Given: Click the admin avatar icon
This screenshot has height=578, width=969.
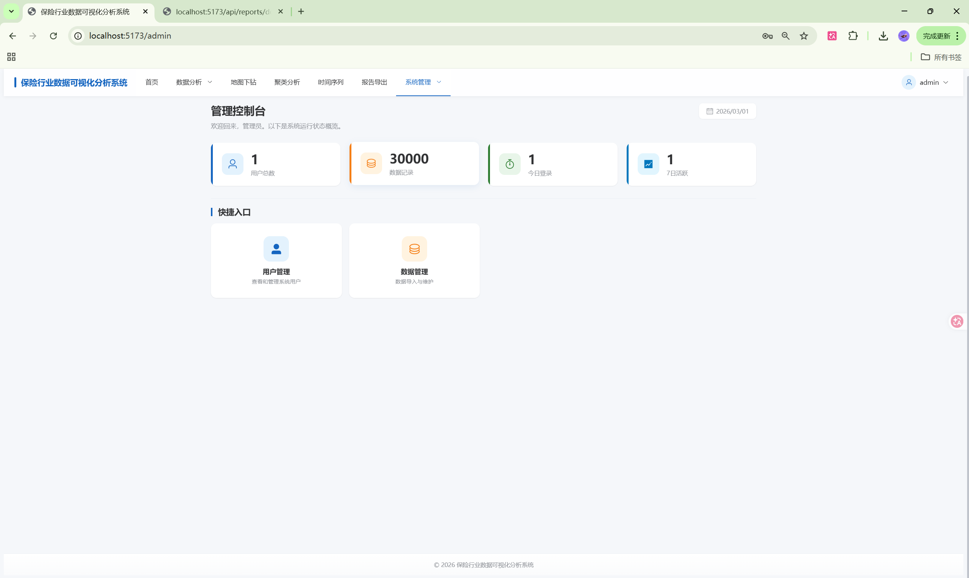Looking at the screenshot, I should [x=909, y=82].
